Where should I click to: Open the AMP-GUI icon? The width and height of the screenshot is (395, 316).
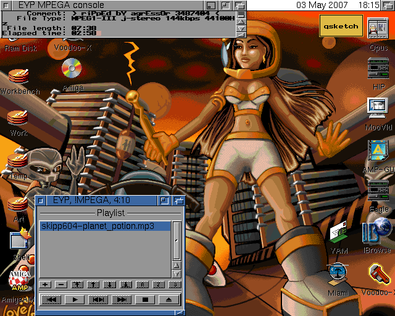(x=378, y=151)
